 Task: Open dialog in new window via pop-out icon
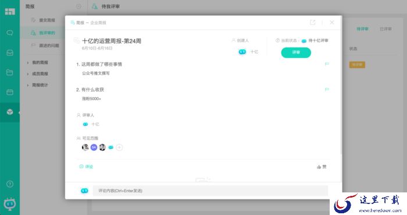point(313,23)
